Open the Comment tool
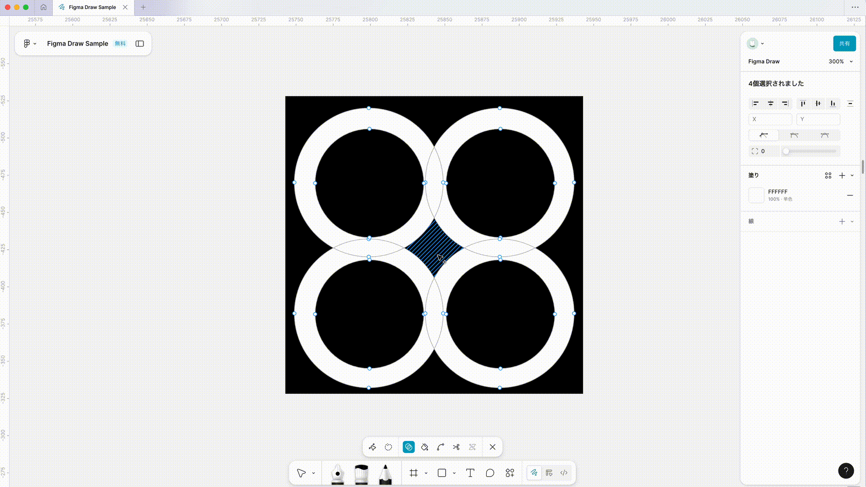This screenshot has height=487, width=866. 490,473
